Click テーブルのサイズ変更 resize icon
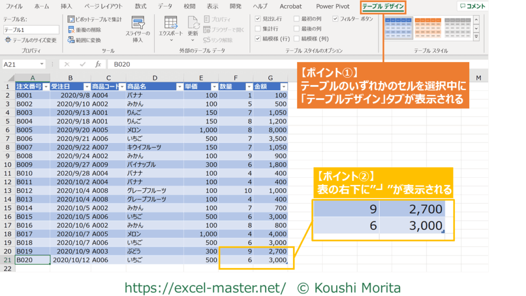The image size is (526, 296). [x=8, y=40]
